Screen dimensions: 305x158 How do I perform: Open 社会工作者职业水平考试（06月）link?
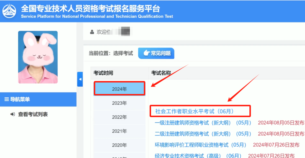tap(194, 111)
